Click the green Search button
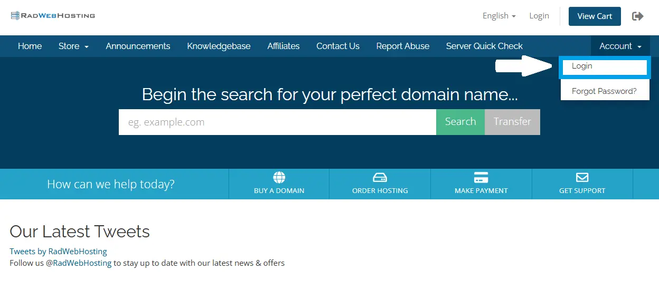 click(460, 122)
